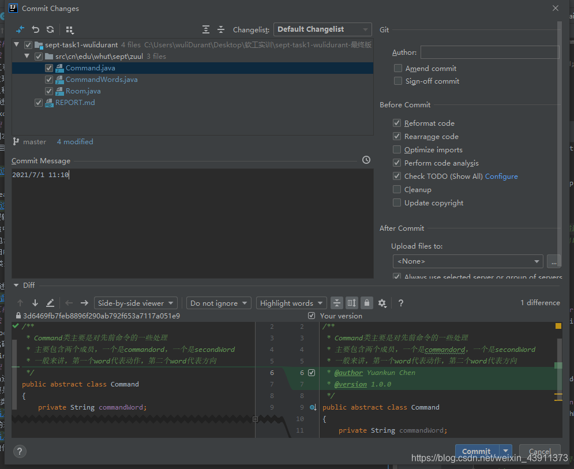Open the Configure link for TODO check
The height and width of the screenshot is (469, 574).
tap(501, 177)
